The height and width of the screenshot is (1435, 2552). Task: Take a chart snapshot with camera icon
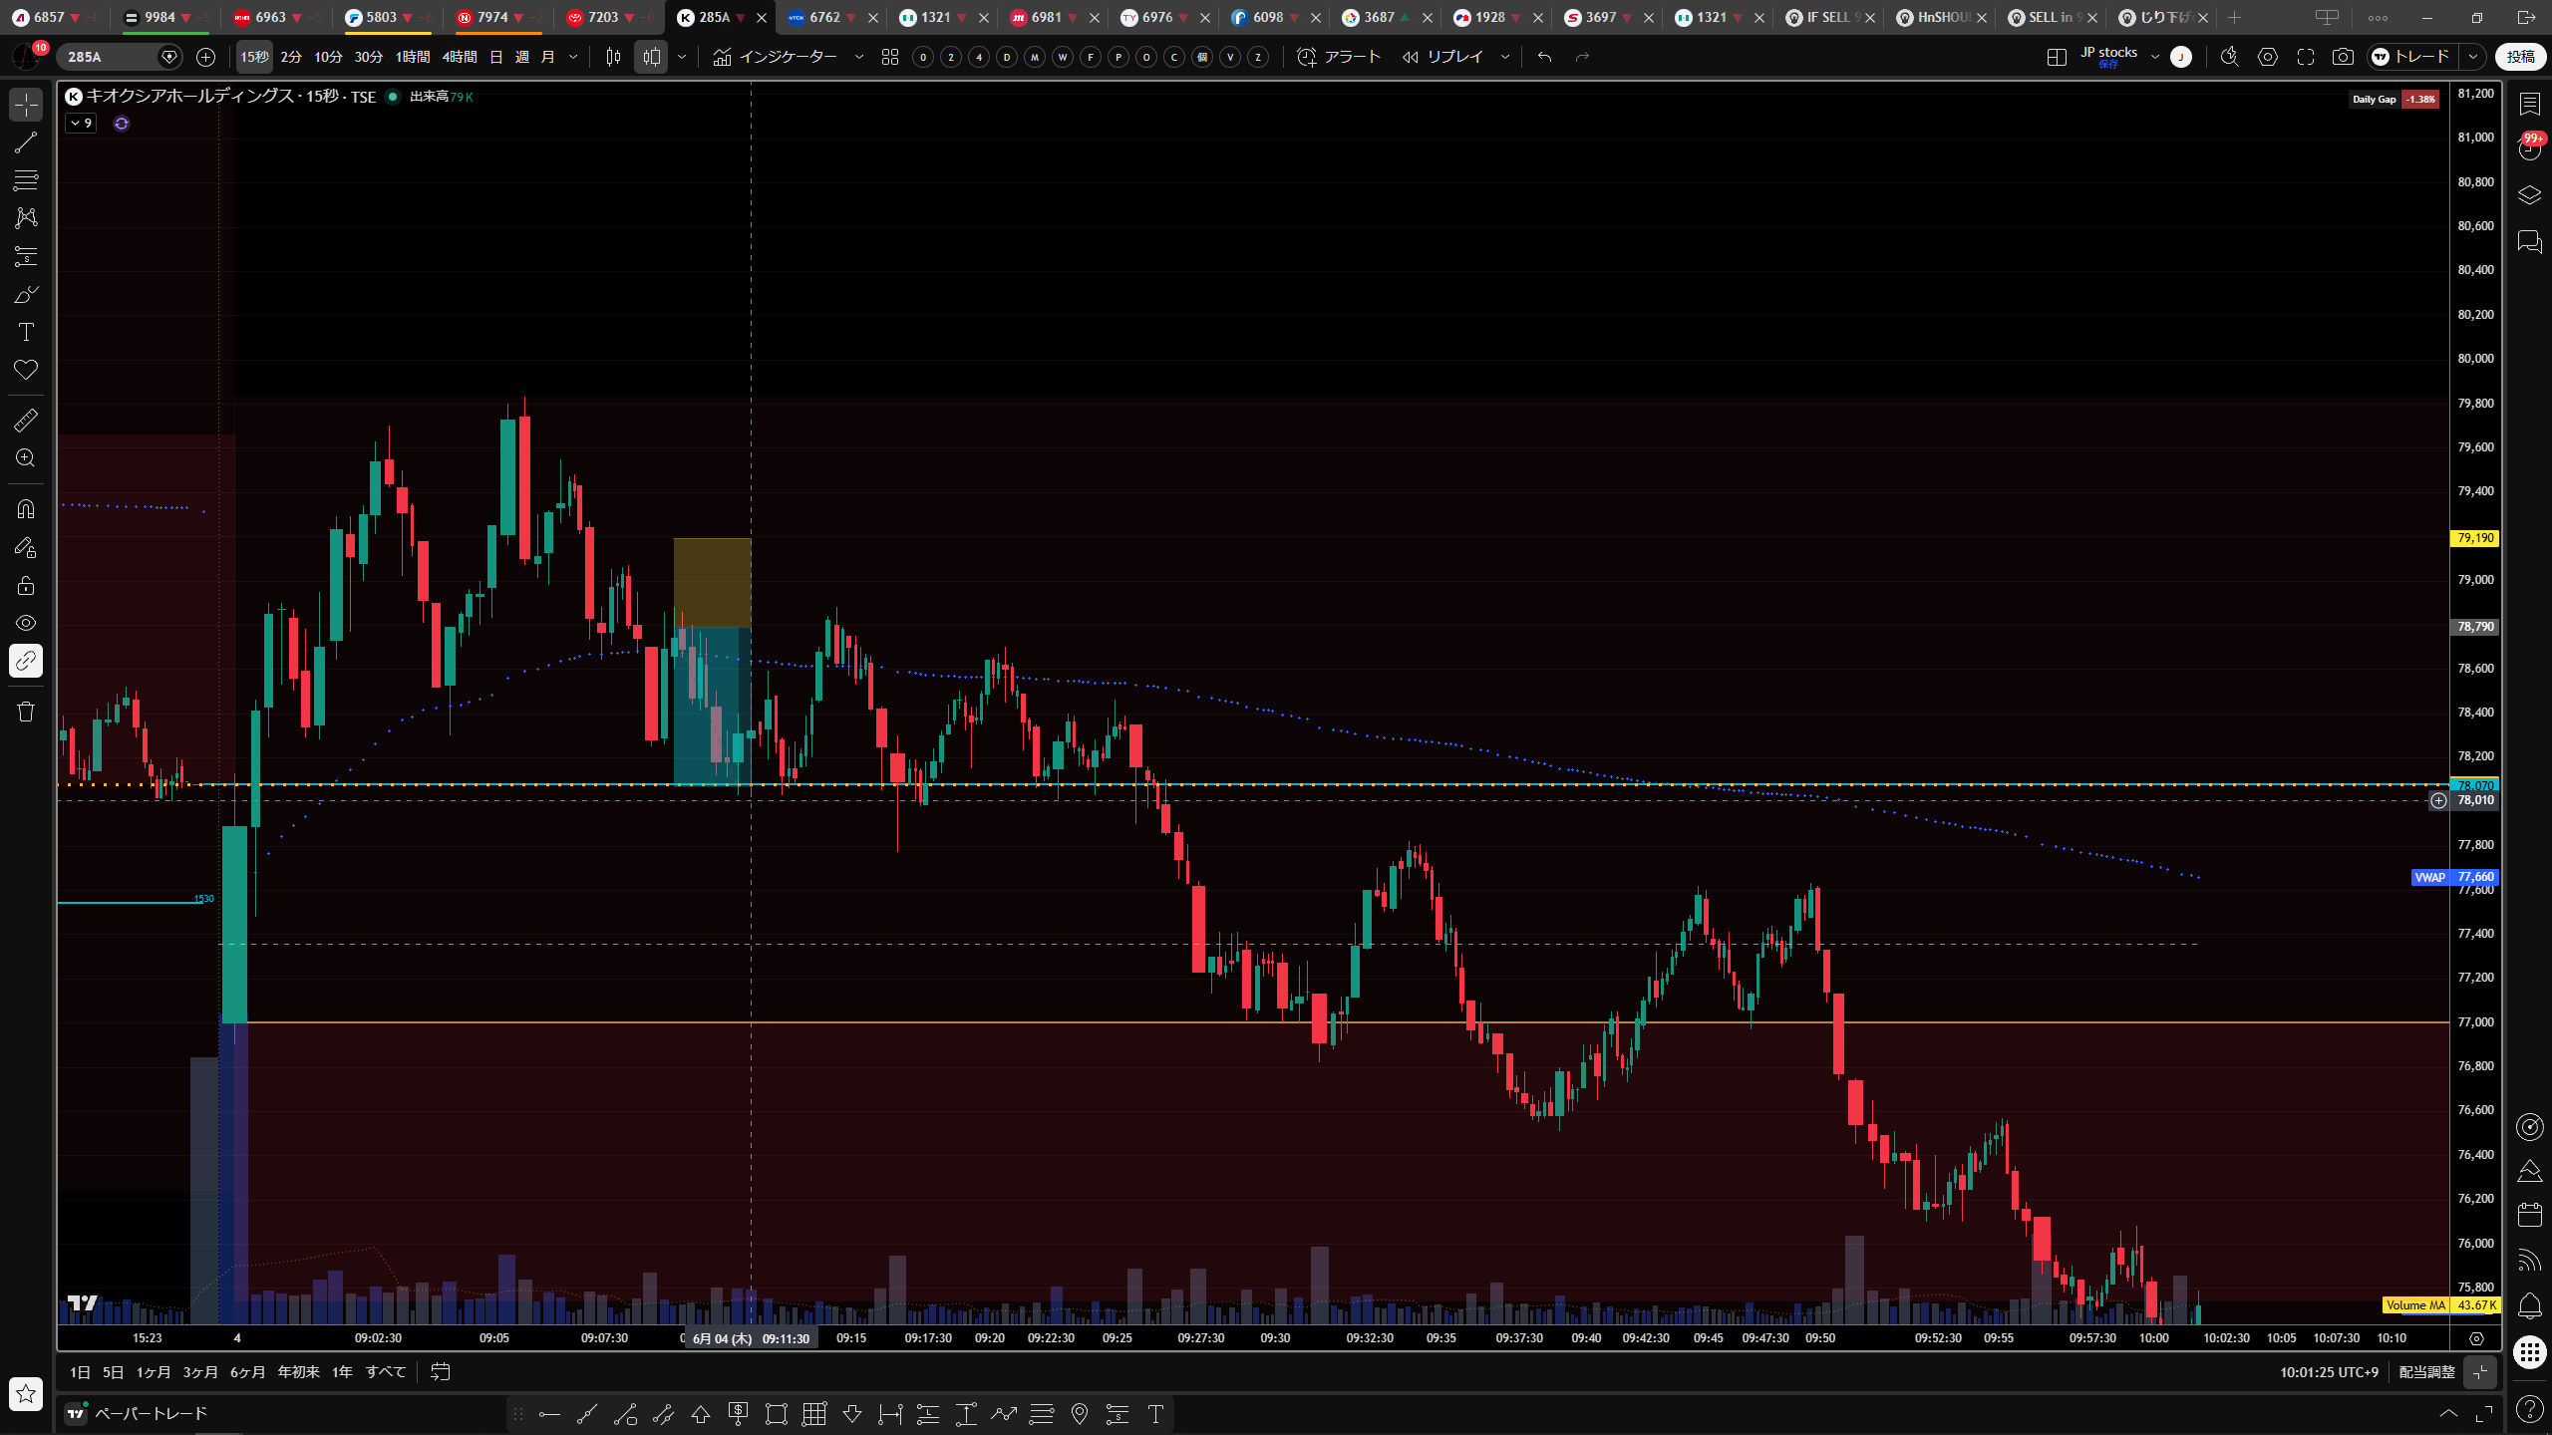coord(2343,57)
